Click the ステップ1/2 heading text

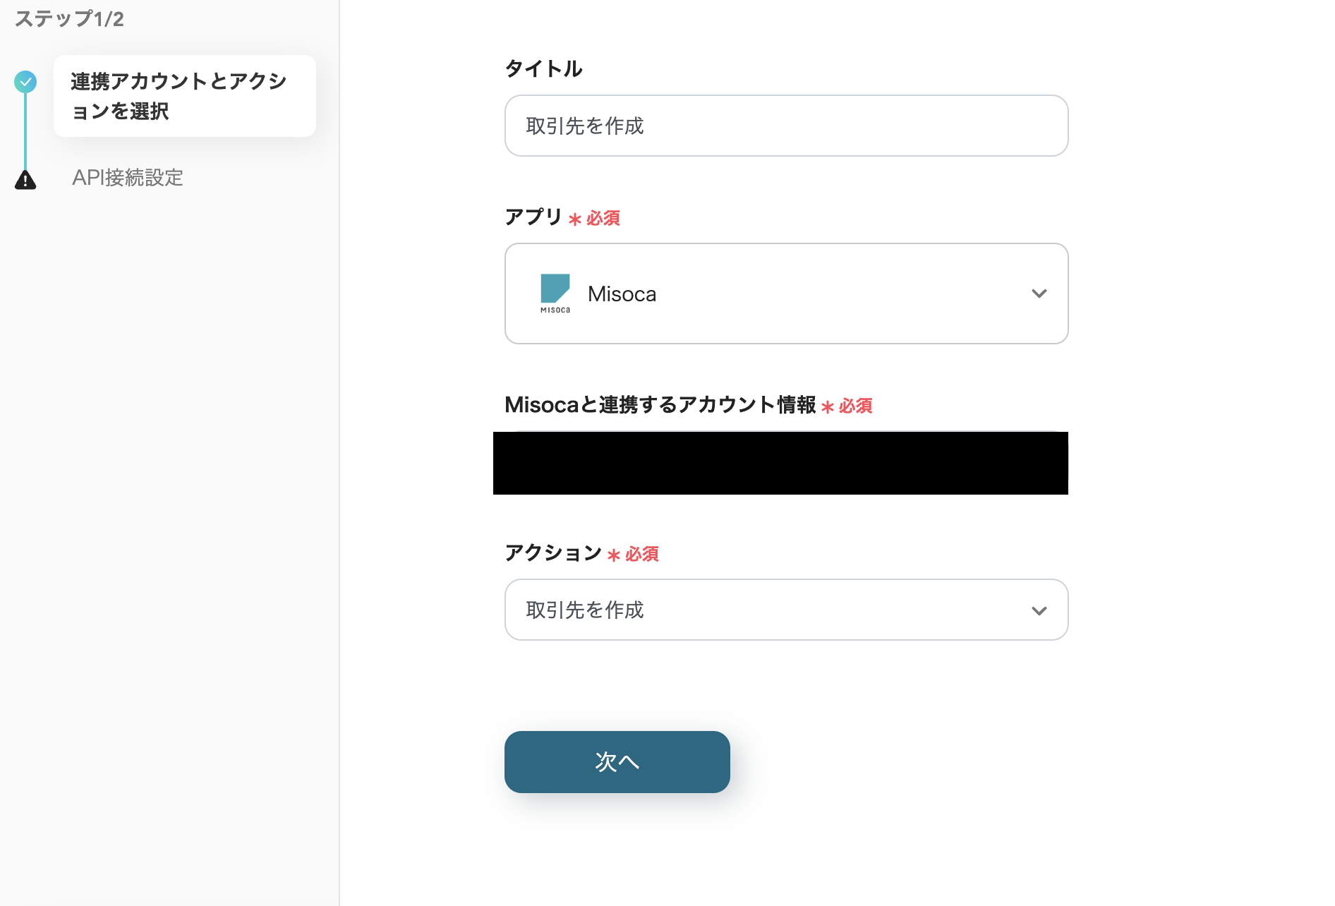click(x=69, y=19)
